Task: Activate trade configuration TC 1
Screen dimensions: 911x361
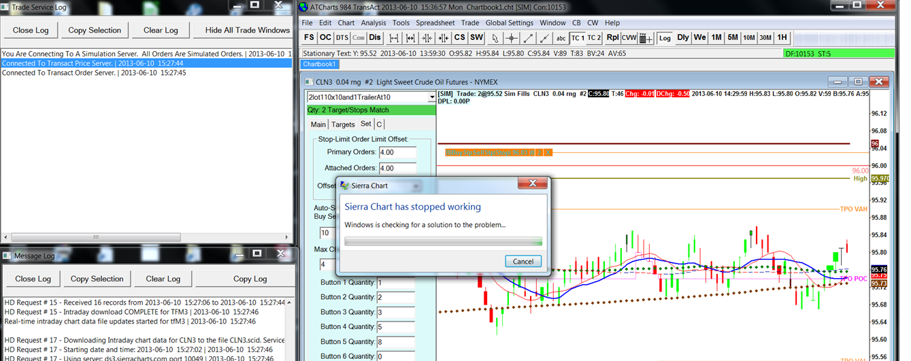Action: 578,37
